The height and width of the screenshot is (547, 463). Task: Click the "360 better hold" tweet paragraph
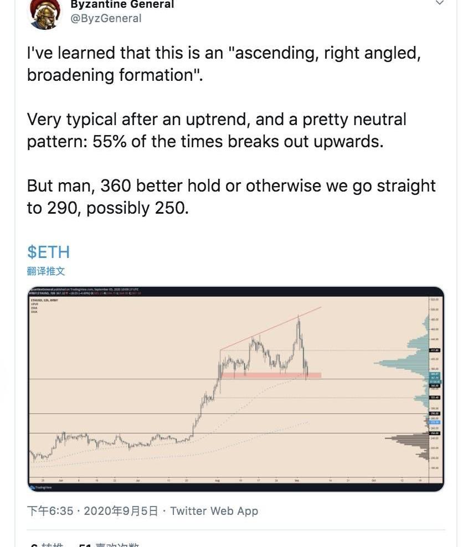pos(231,196)
